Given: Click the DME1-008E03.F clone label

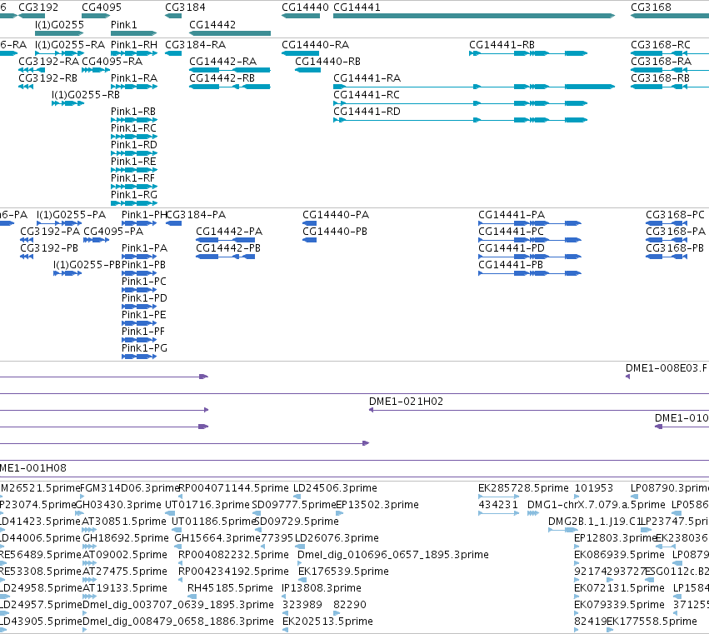Looking at the screenshot, I should coord(667,368).
